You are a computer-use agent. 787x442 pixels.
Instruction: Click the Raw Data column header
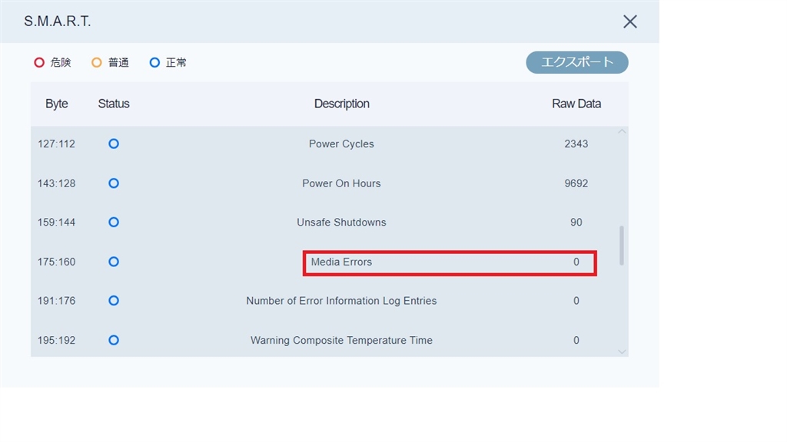[x=576, y=104]
